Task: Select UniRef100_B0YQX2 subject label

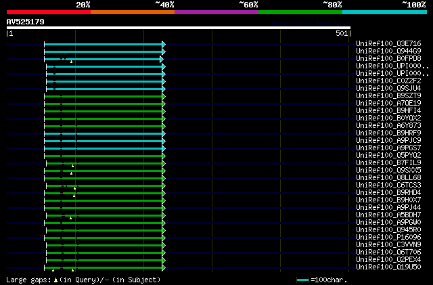Action: (388, 118)
